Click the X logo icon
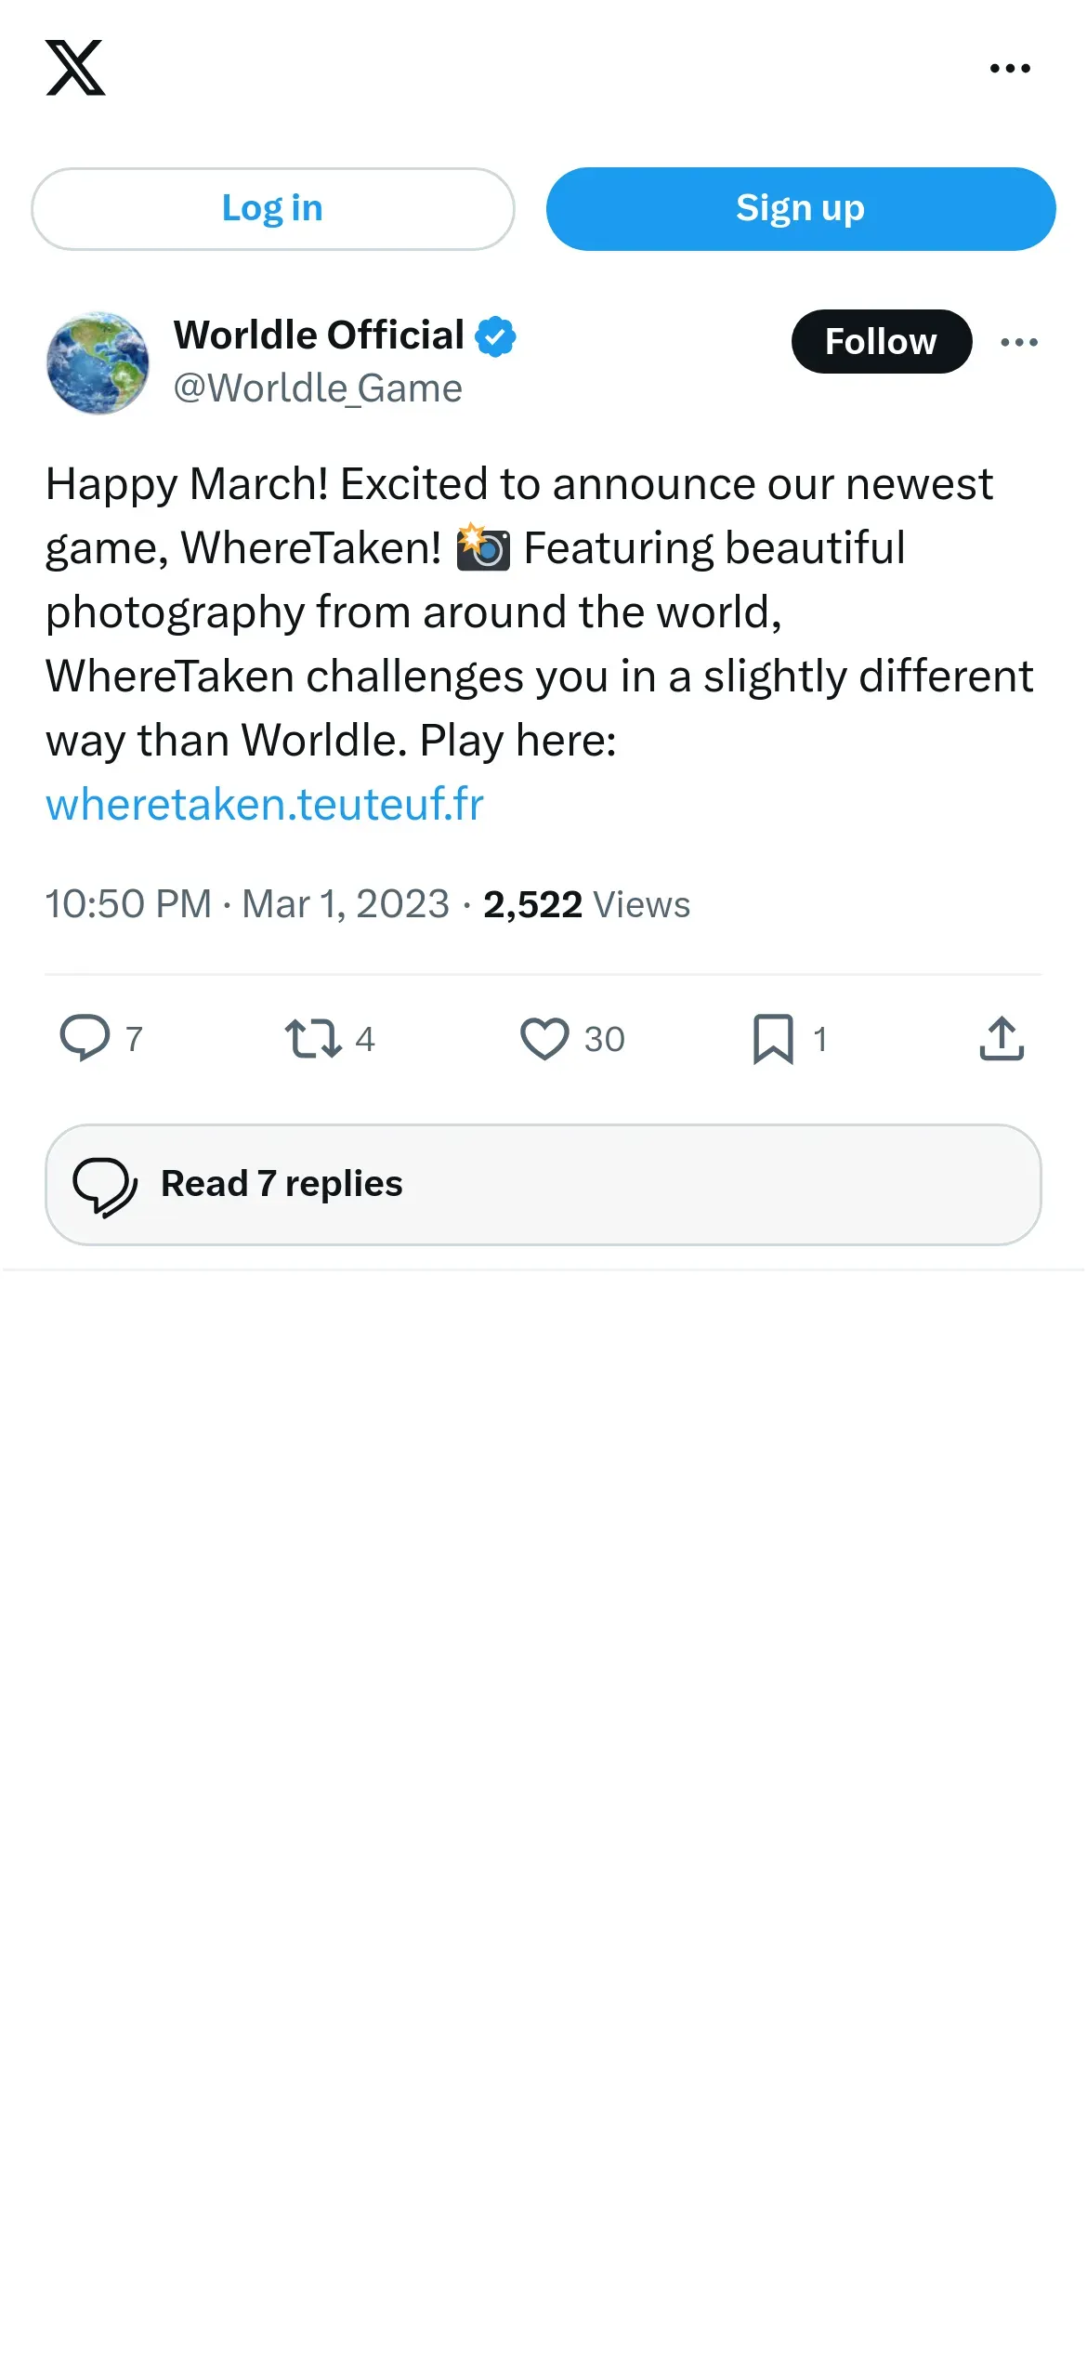This screenshot has height=2353, width=1087. tap(75, 68)
